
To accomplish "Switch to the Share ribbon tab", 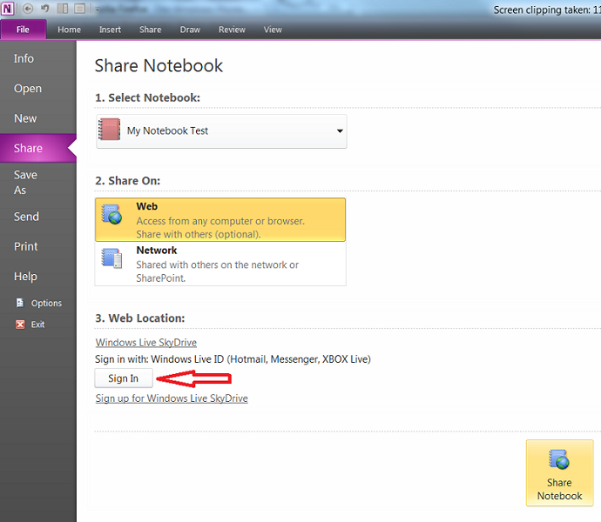I will 150,30.
